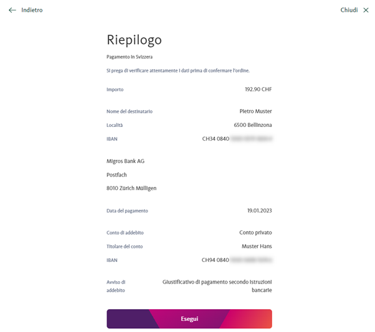Click the X close icon
Viewport: 375px width, 332px height.
[x=366, y=10]
